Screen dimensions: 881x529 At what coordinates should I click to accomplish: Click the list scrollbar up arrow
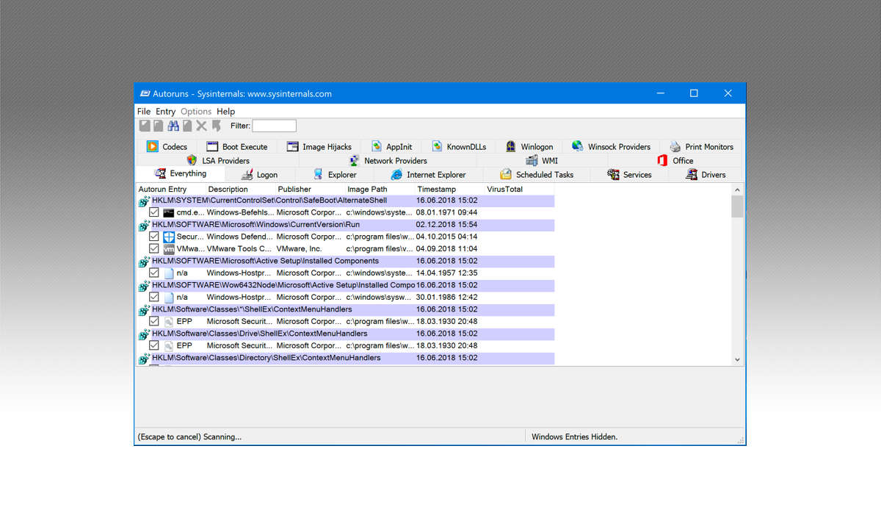[x=737, y=190]
